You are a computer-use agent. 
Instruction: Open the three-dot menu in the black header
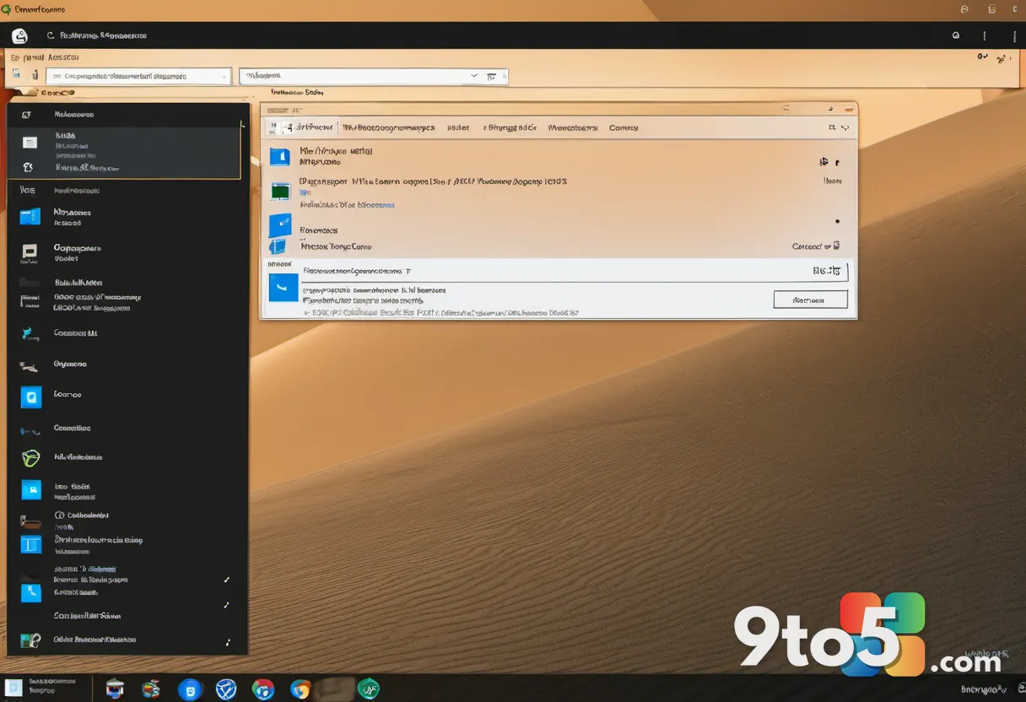click(x=985, y=35)
